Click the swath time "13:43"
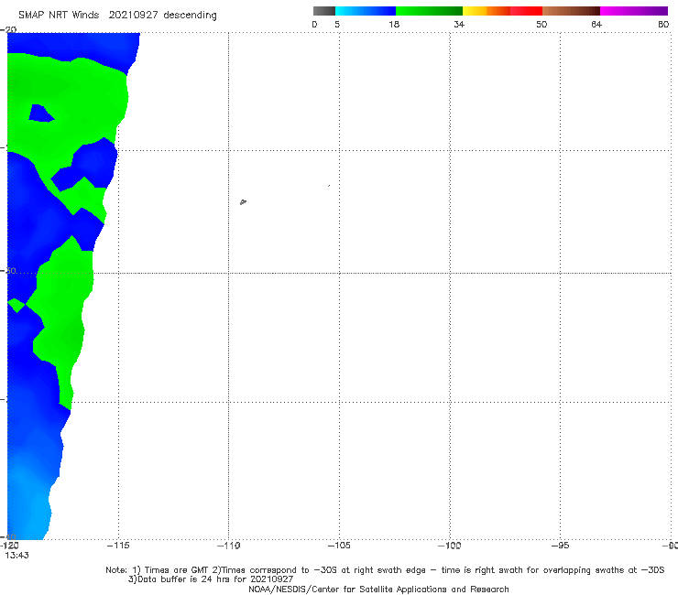 [16, 555]
